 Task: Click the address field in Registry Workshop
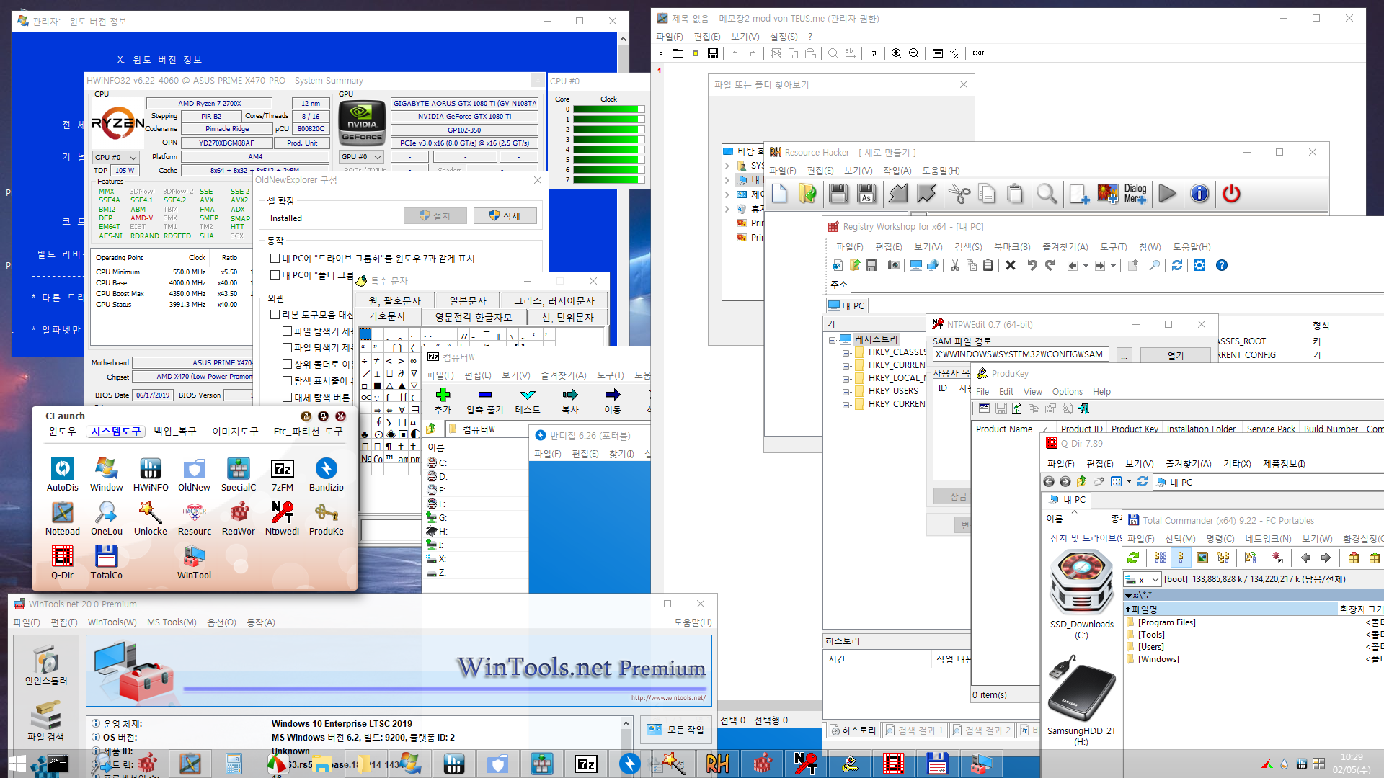click(1117, 285)
